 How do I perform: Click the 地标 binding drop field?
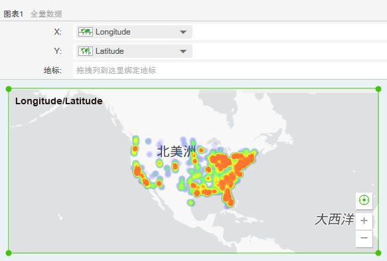(230, 70)
